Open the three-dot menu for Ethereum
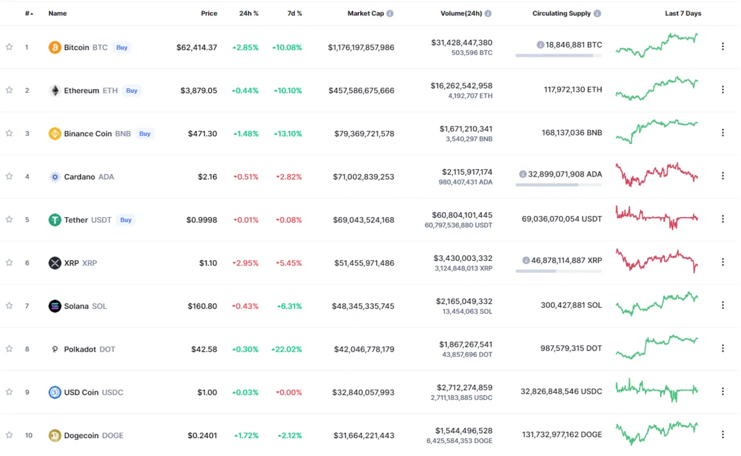The width and height of the screenshot is (741, 456). tap(722, 89)
